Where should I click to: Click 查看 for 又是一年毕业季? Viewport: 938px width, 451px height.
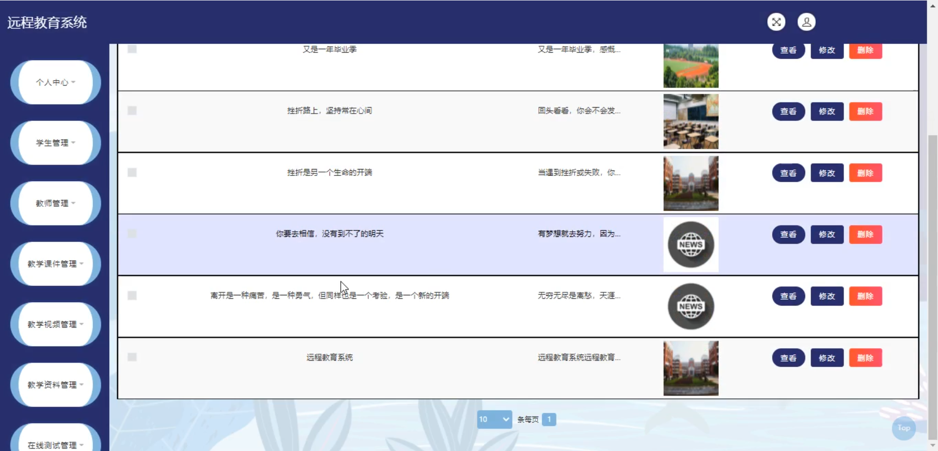click(x=789, y=50)
